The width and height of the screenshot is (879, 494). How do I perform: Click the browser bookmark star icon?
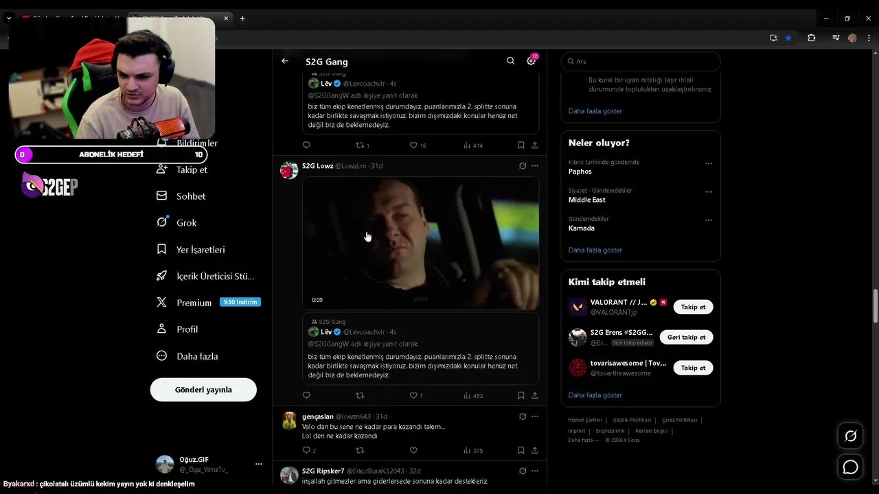(788, 38)
